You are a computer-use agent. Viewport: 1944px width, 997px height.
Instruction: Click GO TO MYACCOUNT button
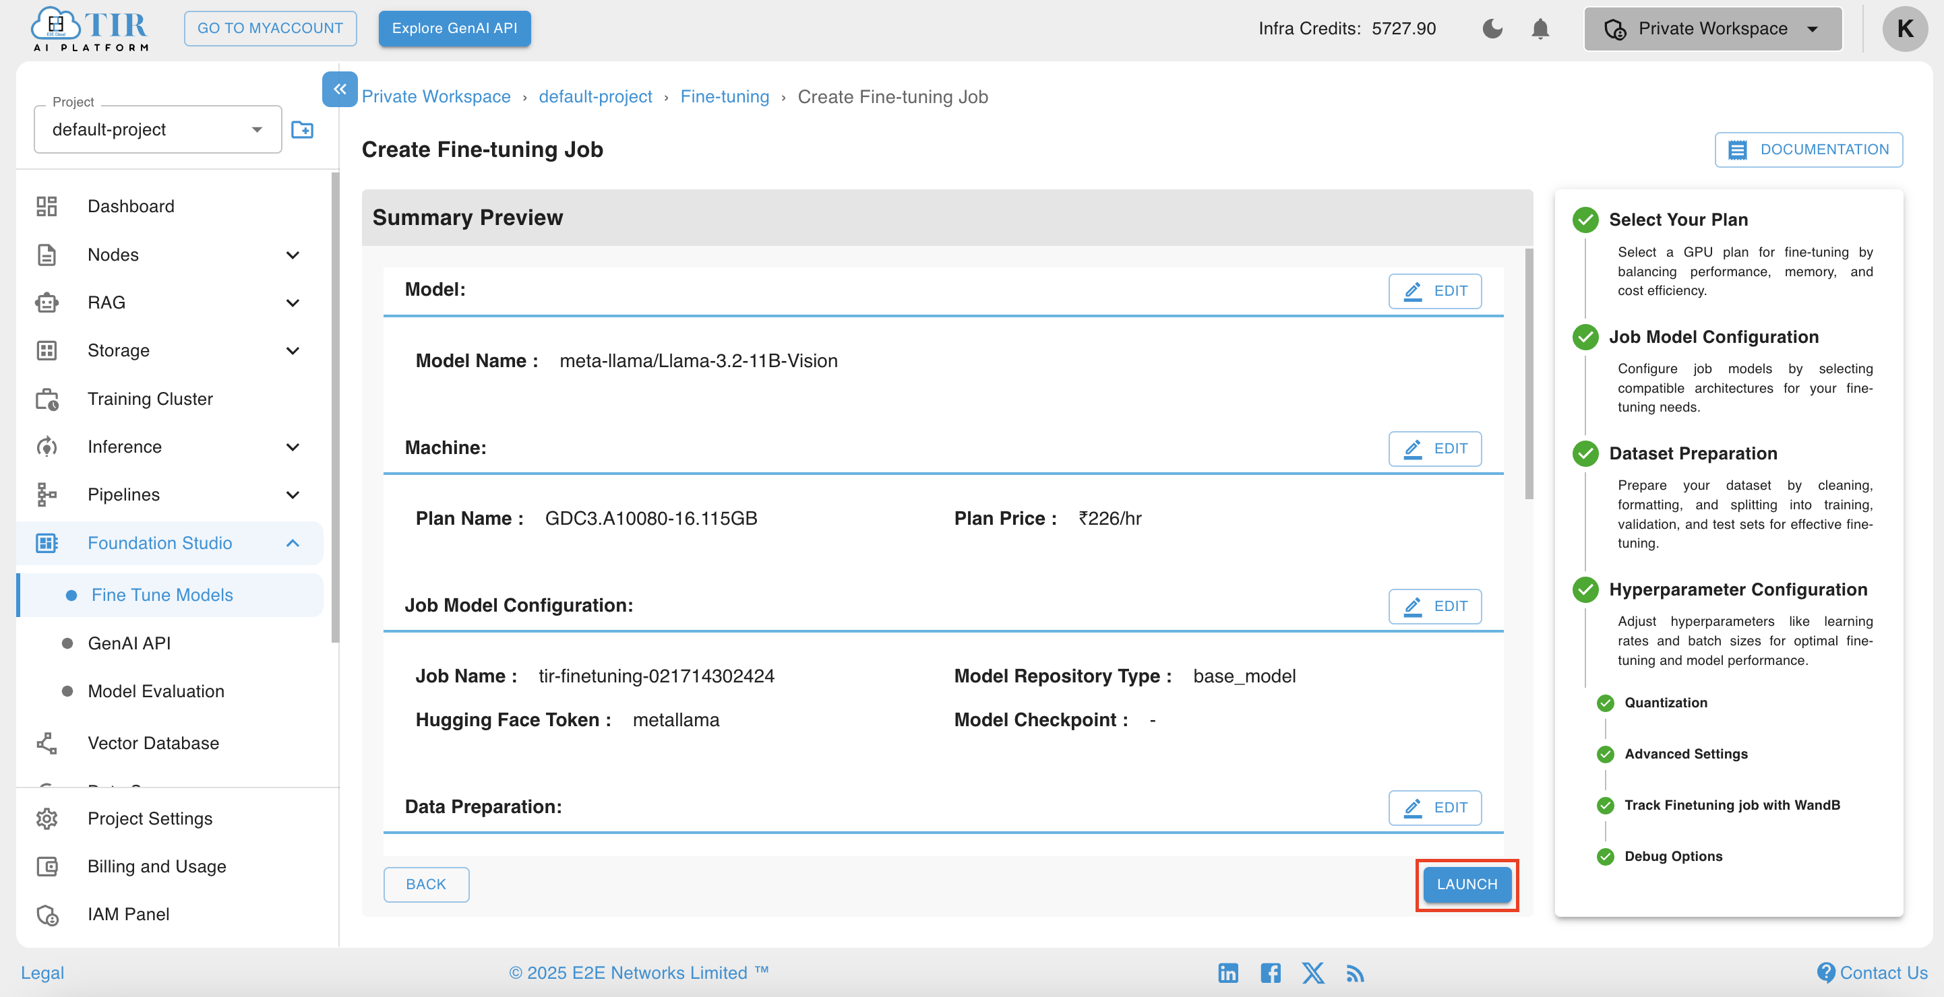270,29
